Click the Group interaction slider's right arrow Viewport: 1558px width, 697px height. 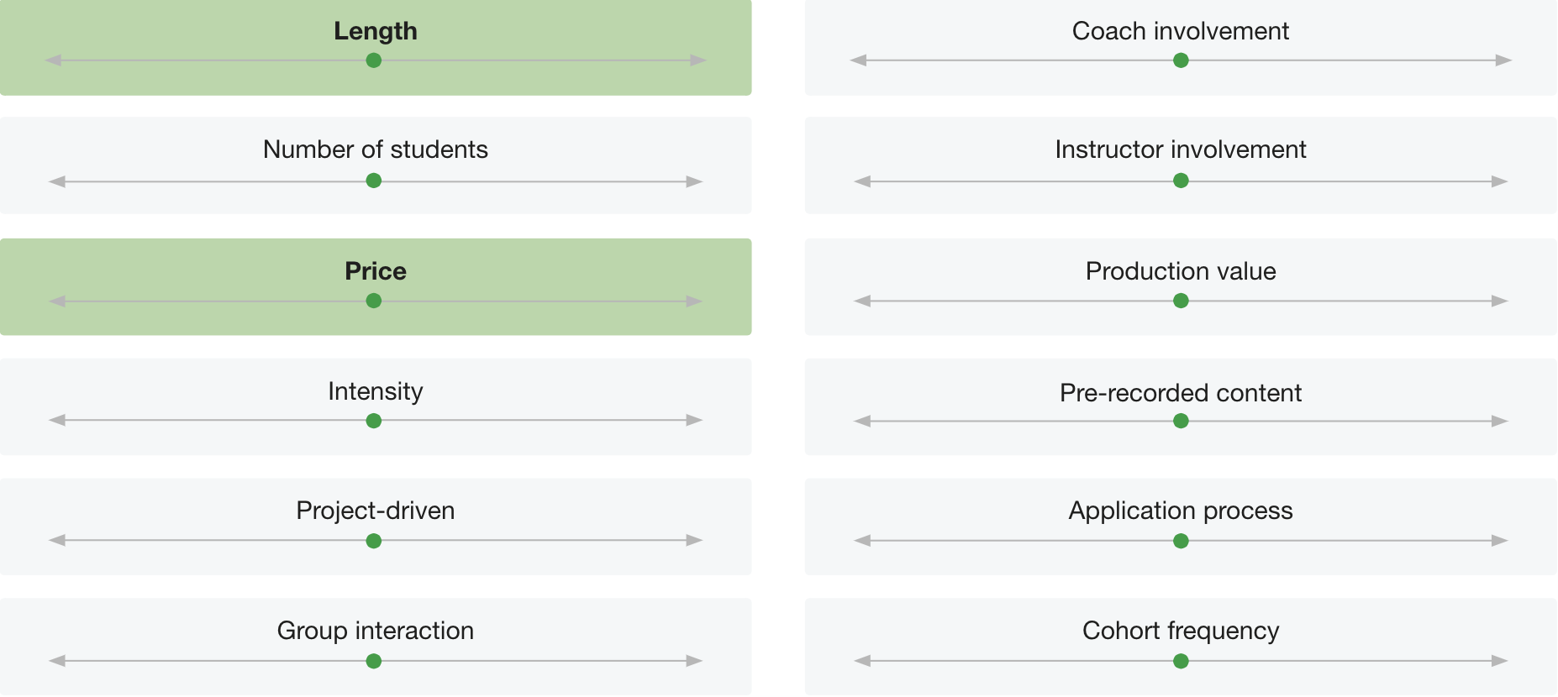[x=694, y=661]
